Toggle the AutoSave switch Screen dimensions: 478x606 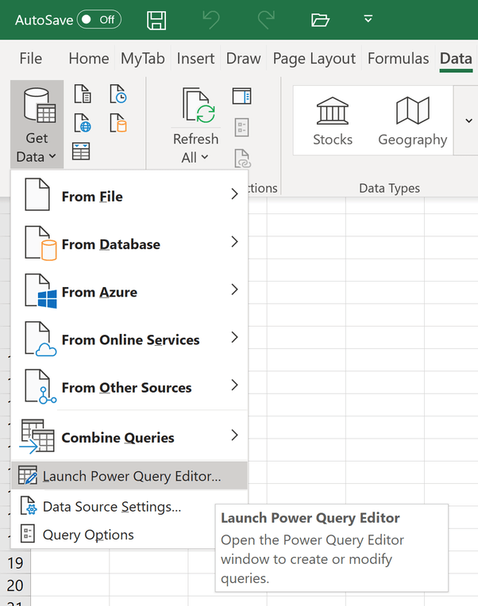pos(99,20)
